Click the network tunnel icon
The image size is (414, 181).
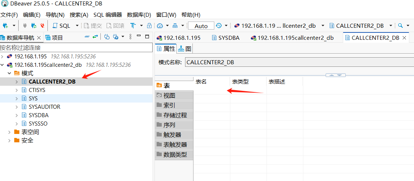coord(175,26)
